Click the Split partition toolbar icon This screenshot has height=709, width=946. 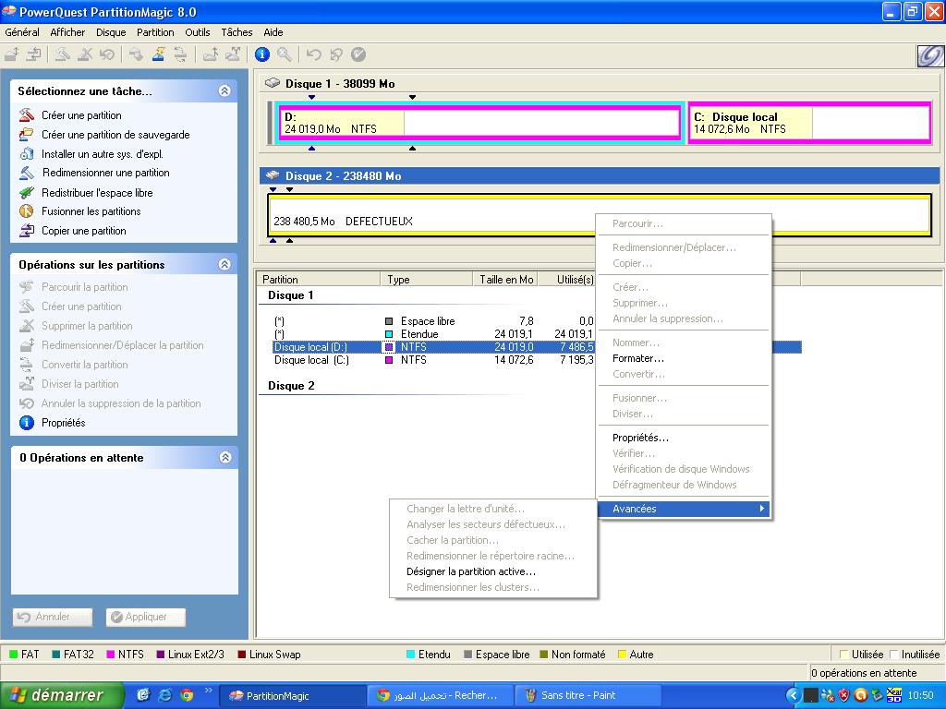click(233, 54)
